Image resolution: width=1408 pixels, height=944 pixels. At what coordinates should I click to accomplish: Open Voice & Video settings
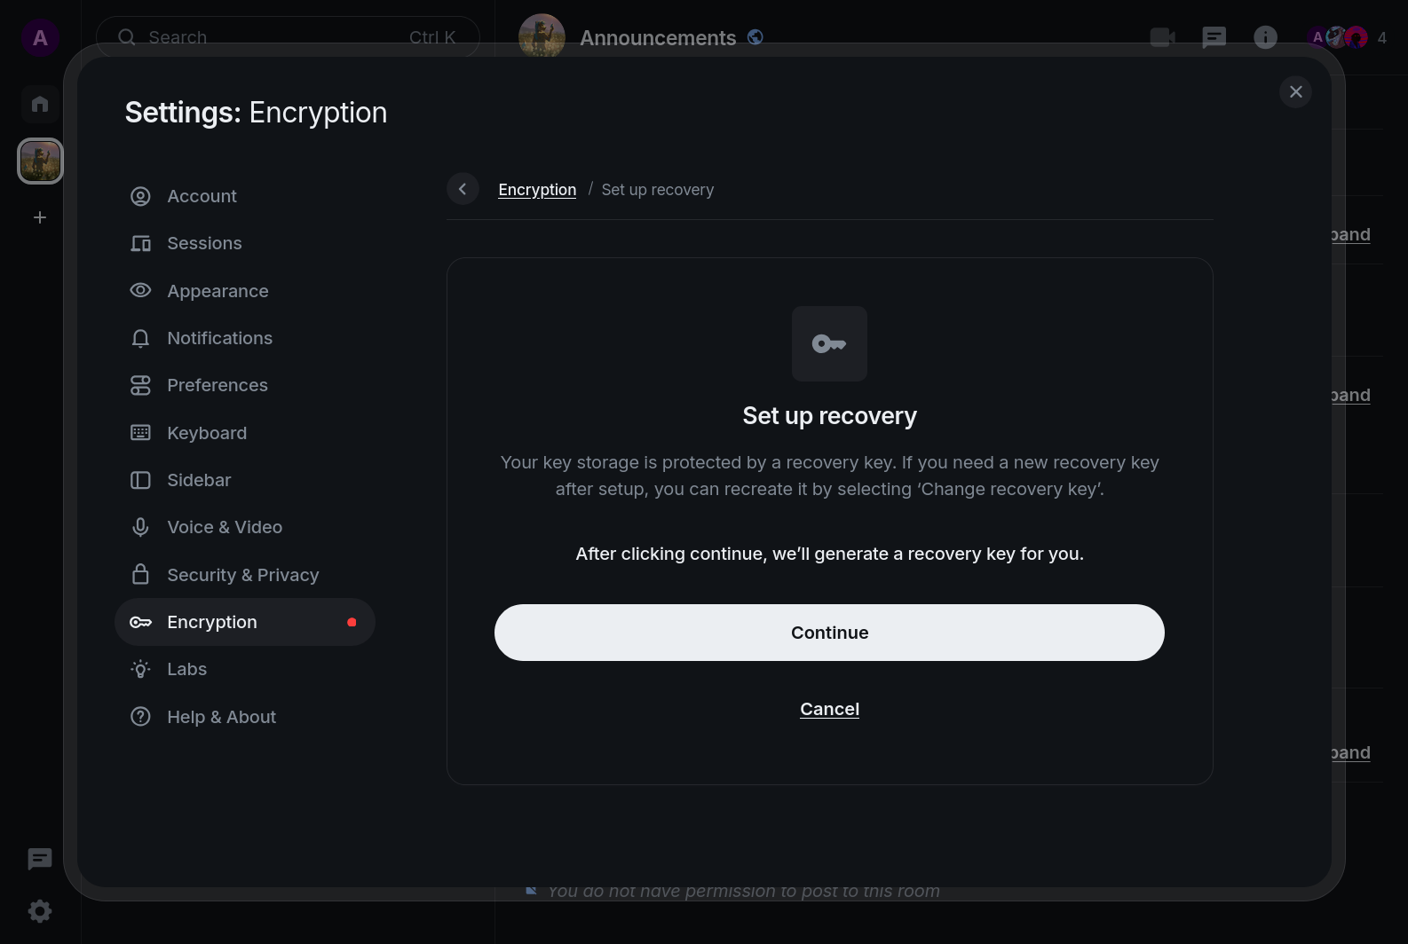pyautogui.click(x=225, y=527)
